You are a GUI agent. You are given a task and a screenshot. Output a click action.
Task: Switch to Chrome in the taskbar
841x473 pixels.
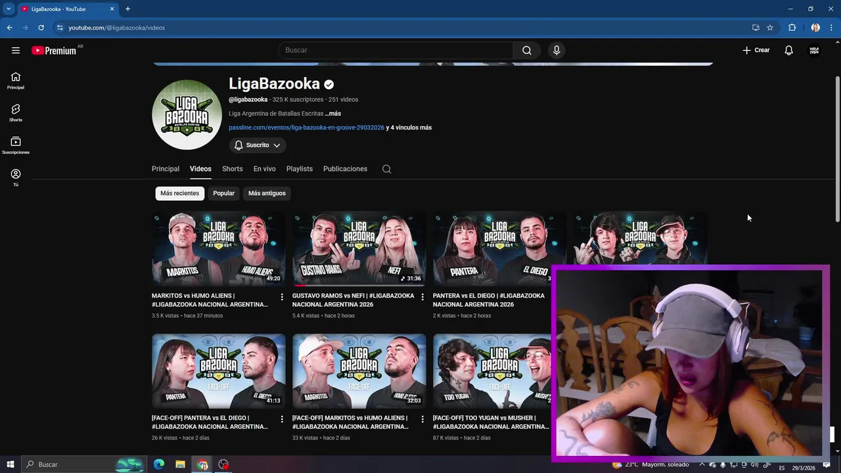202,464
